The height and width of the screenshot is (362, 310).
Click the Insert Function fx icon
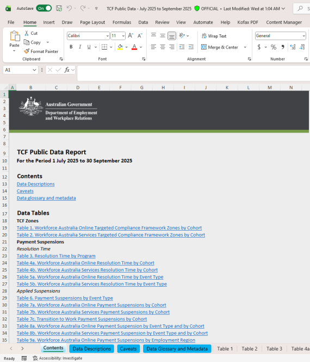pyautogui.click(x=67, y=70)
